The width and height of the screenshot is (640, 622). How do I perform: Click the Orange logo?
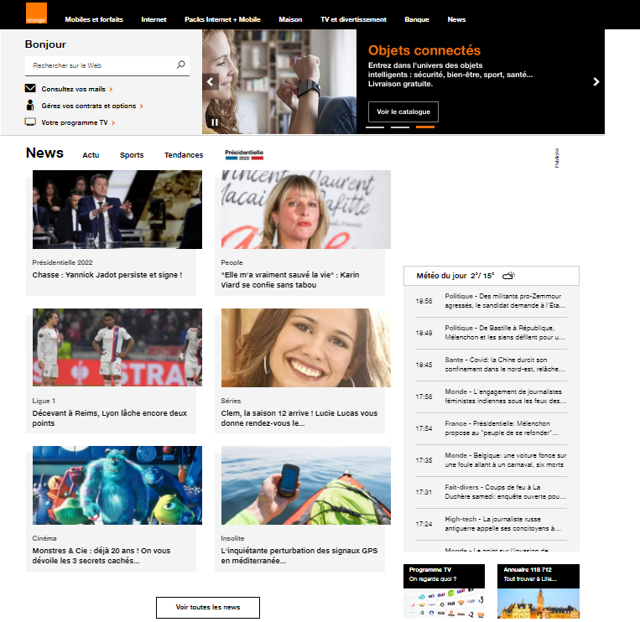[36, 13]
